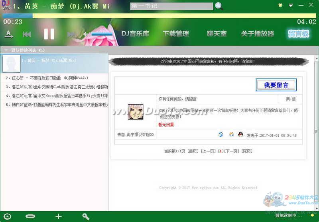Open the DJ音乐库 tab
Image resolution: width=319 pixels, height=222 pixels.
135,34
